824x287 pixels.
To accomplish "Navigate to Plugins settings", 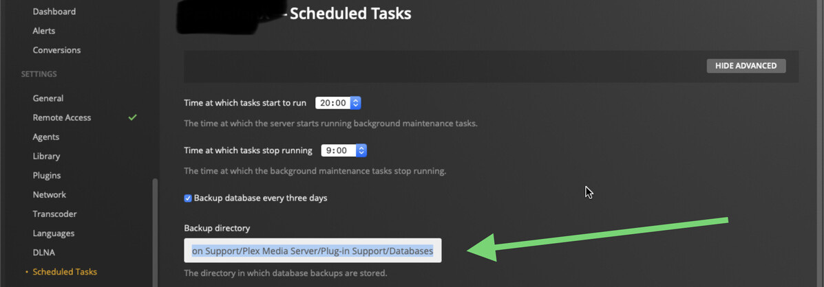I will [47, 175].
